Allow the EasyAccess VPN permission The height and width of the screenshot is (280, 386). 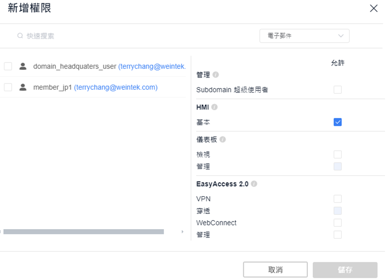click(337, 198)
